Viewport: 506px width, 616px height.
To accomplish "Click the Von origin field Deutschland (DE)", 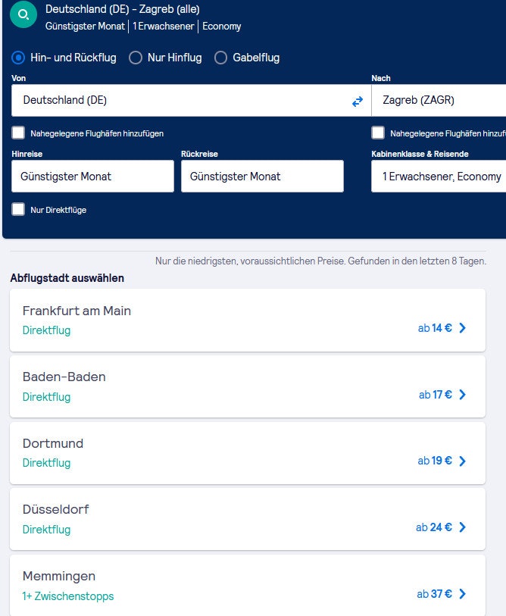I will click(x=182, y=100).
